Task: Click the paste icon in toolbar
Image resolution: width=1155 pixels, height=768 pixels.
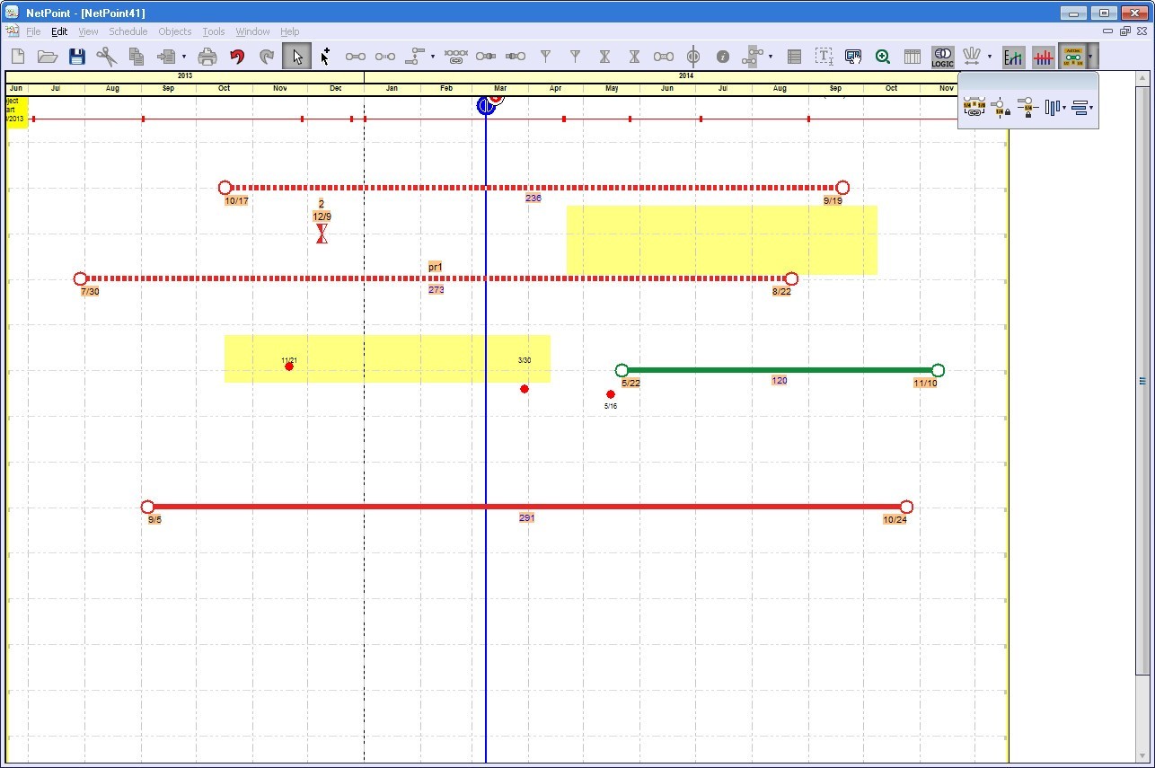Action: [166, 57]
